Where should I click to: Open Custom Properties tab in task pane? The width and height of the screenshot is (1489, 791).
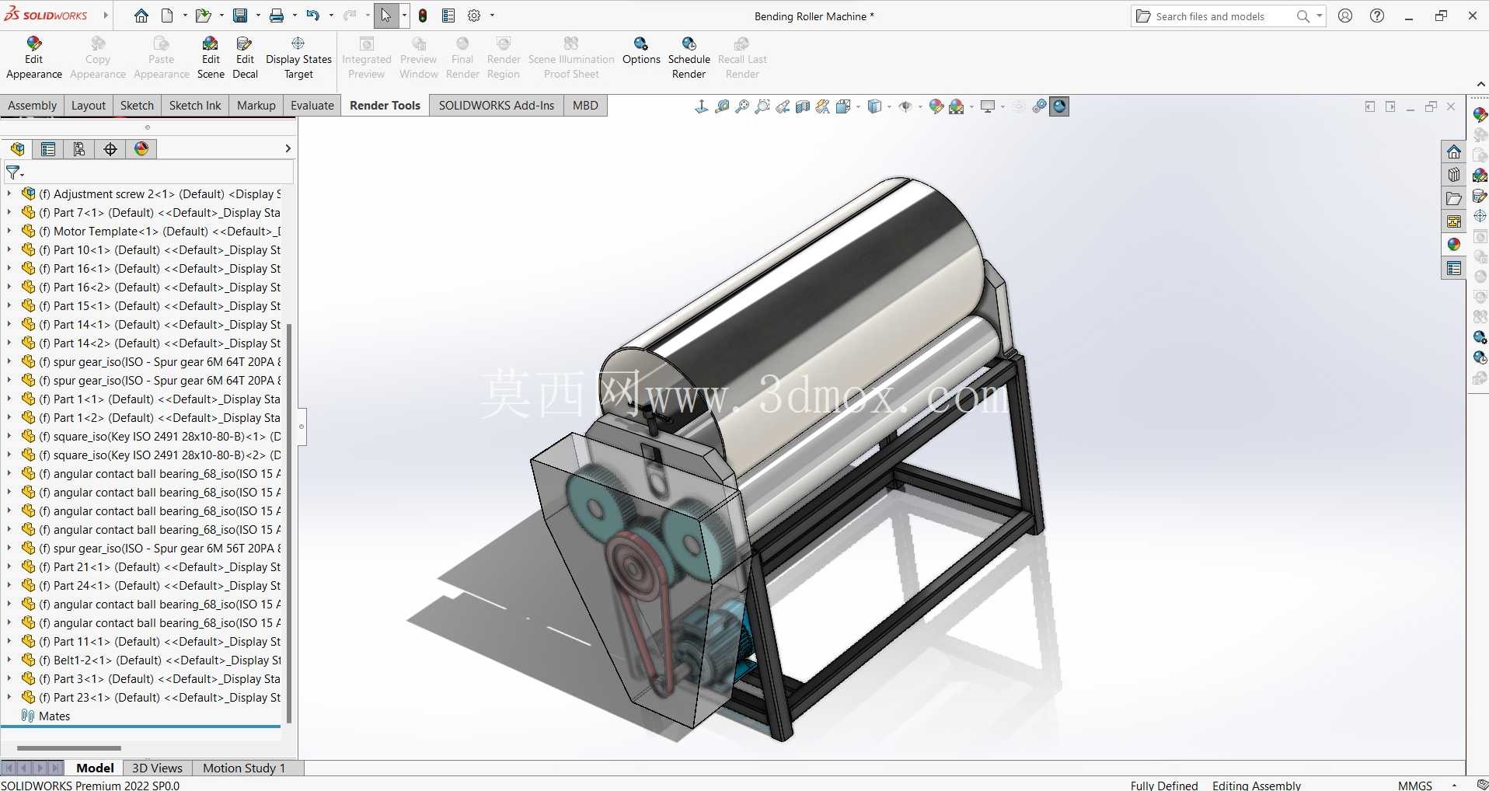pos(1454,268)
